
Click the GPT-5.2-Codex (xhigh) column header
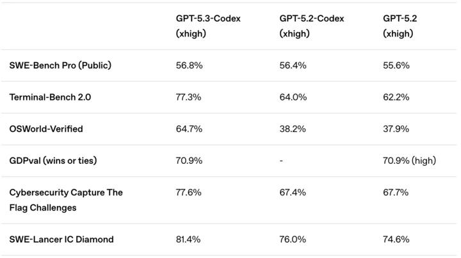click(312, 26)
